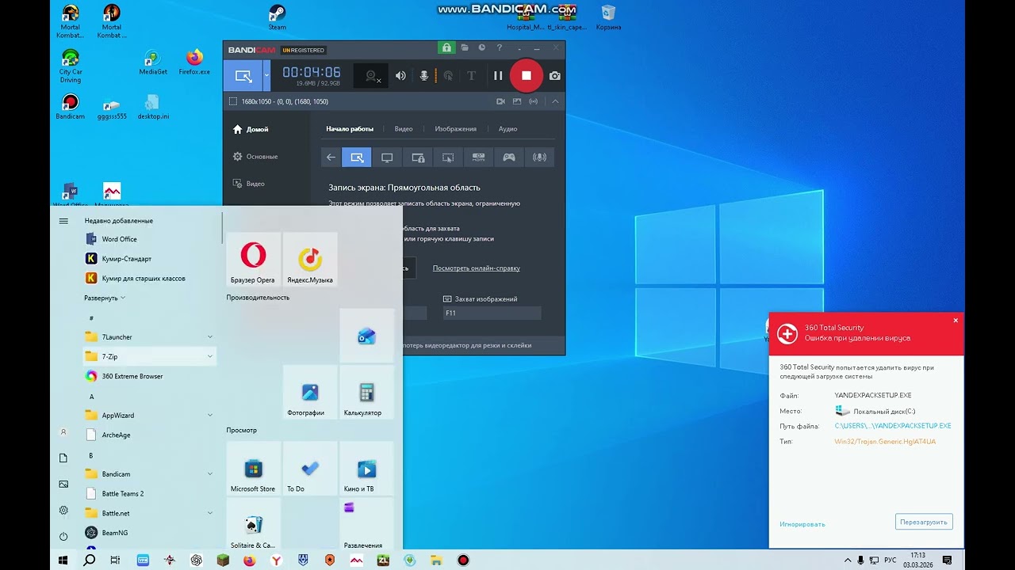Click the Start menu power icon

[x=63, y=537]
